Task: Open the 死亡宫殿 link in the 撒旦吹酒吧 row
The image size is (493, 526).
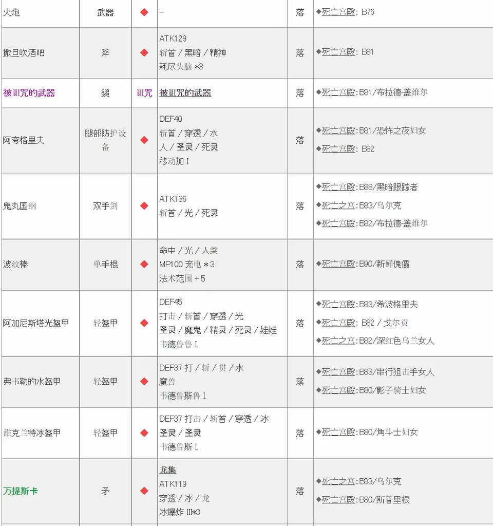Action: tap(338, 52)
